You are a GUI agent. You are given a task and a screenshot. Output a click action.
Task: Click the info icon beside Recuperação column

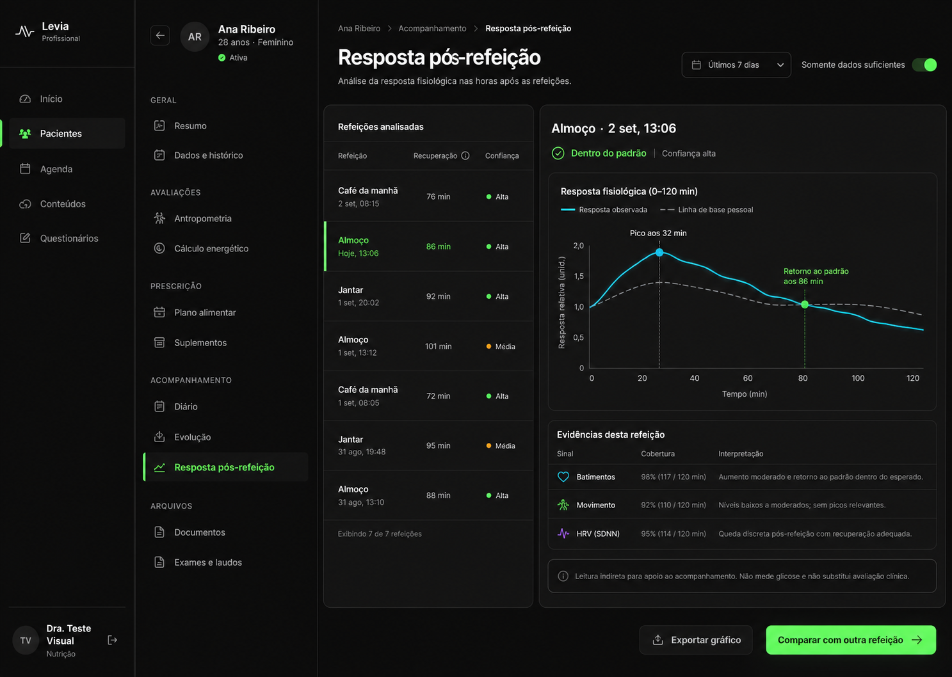[465, 155]
